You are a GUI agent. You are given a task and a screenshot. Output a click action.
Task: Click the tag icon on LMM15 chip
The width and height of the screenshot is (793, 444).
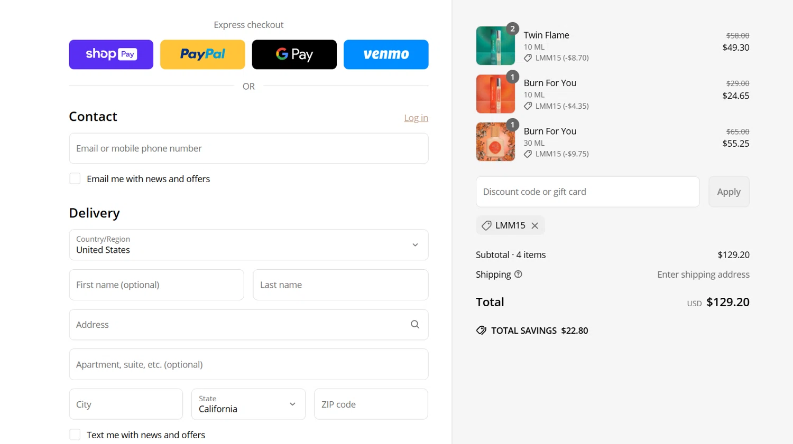point(486,225)
